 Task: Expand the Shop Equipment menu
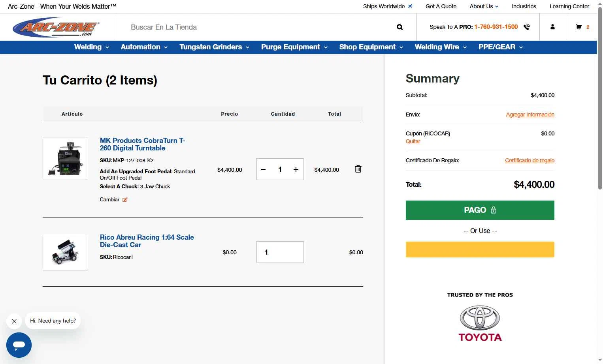click(x=371, y=47)
